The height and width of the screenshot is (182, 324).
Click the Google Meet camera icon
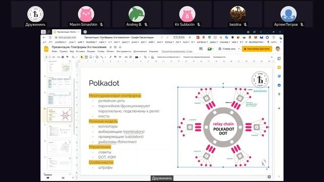click(x=210, y=49)
